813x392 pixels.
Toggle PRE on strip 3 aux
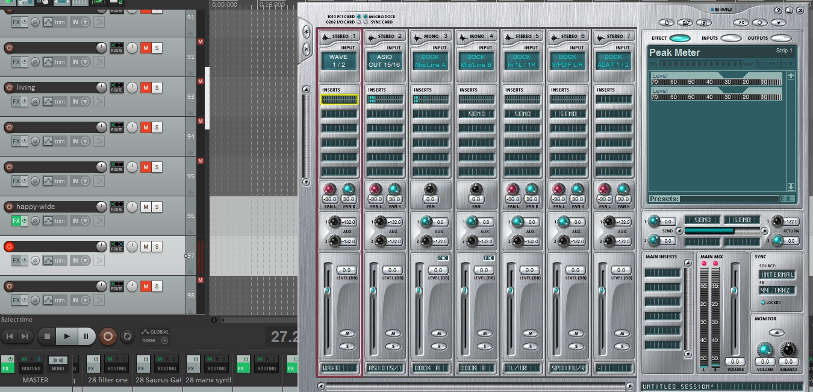click(443, 258)
